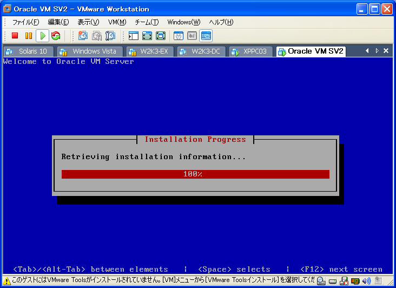Viewport: 396px width, 288px height.
Task: Switch to the W2K3-DC tab
Action: [201, 51]
